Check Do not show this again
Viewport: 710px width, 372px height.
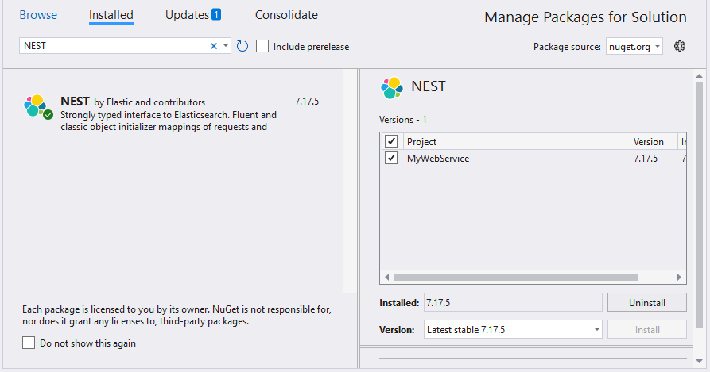click(29, 343)
